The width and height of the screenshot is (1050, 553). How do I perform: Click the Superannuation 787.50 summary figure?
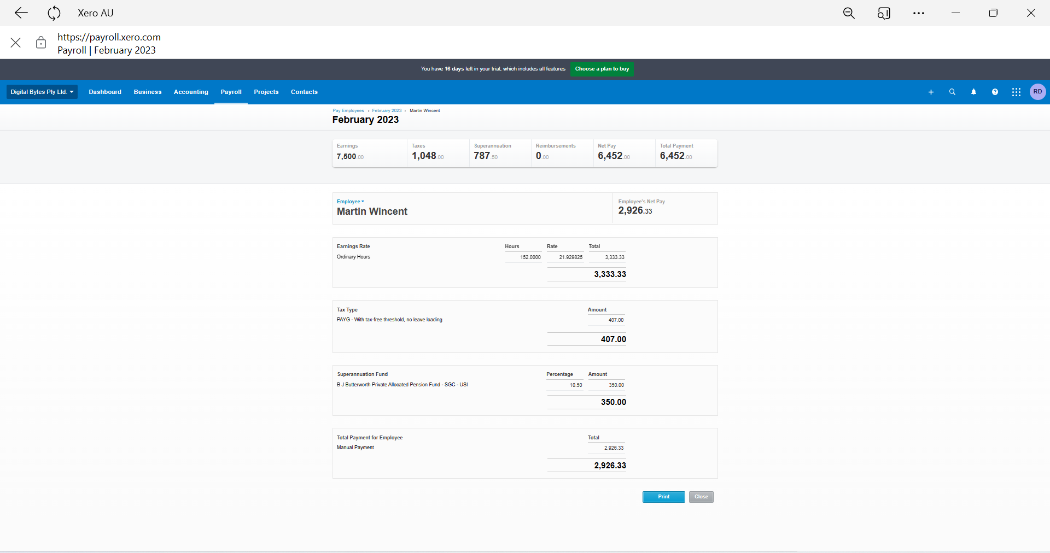point(486,156)
